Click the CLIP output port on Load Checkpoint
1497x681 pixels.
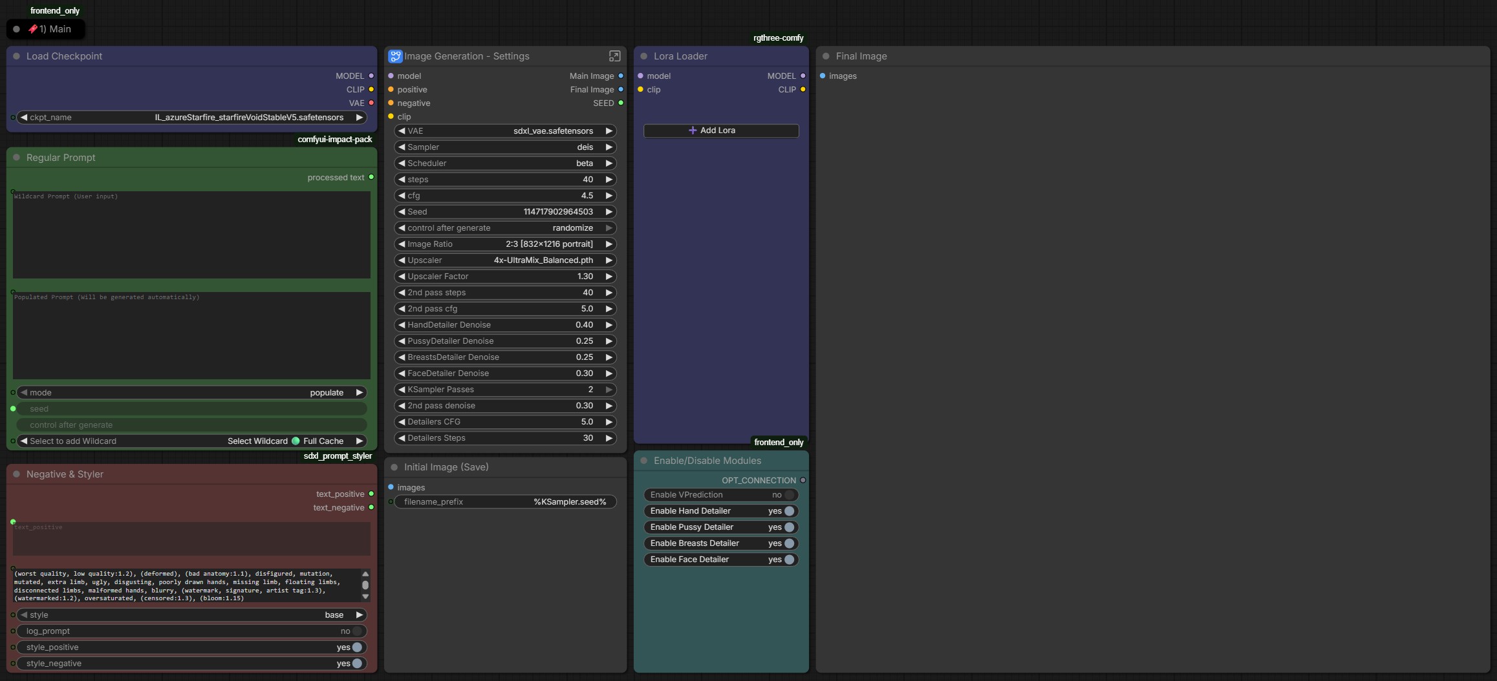point(371,89)
